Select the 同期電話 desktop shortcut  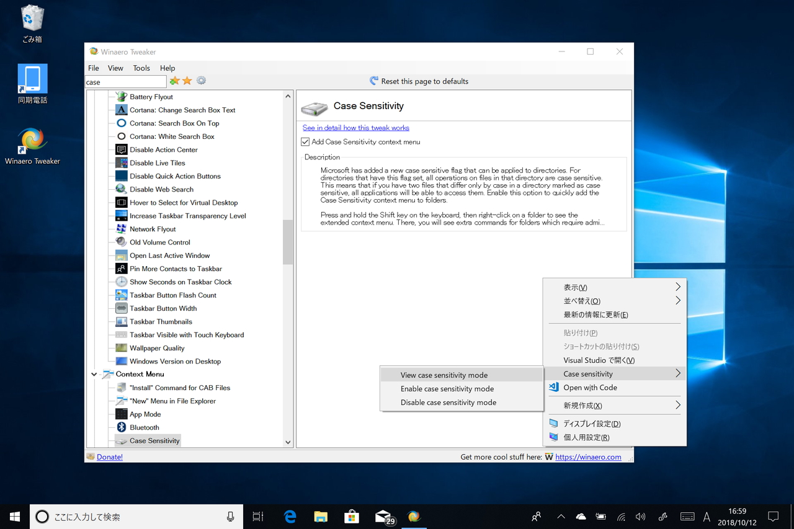click(32, 84)
